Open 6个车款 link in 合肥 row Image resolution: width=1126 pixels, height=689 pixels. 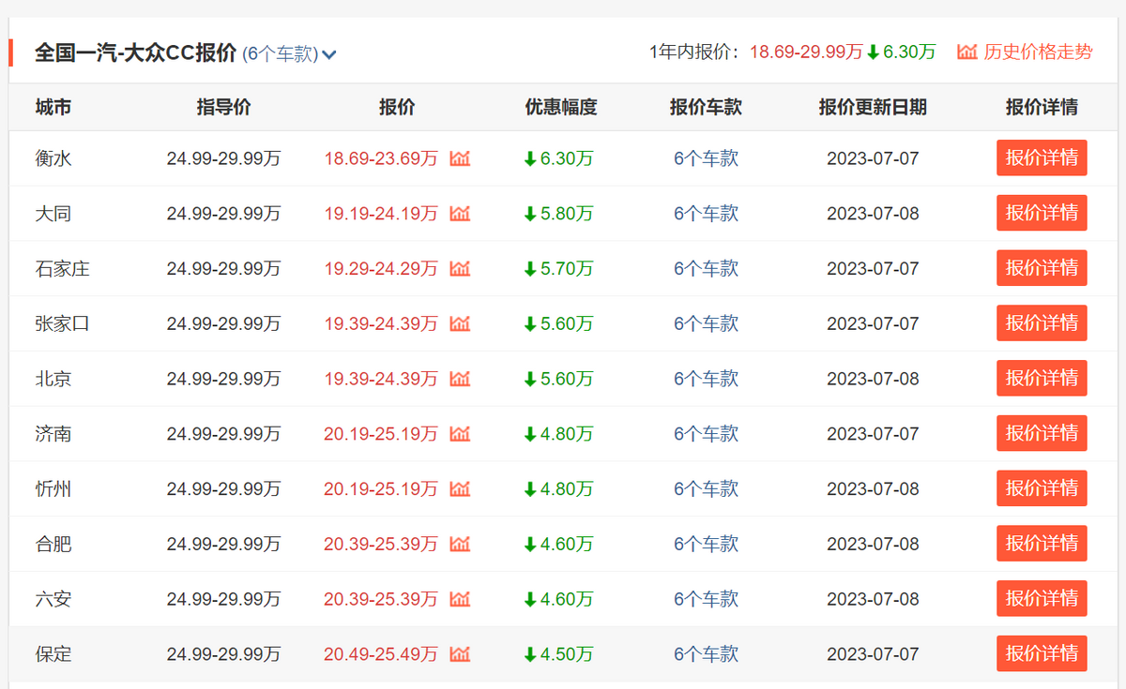706,544
